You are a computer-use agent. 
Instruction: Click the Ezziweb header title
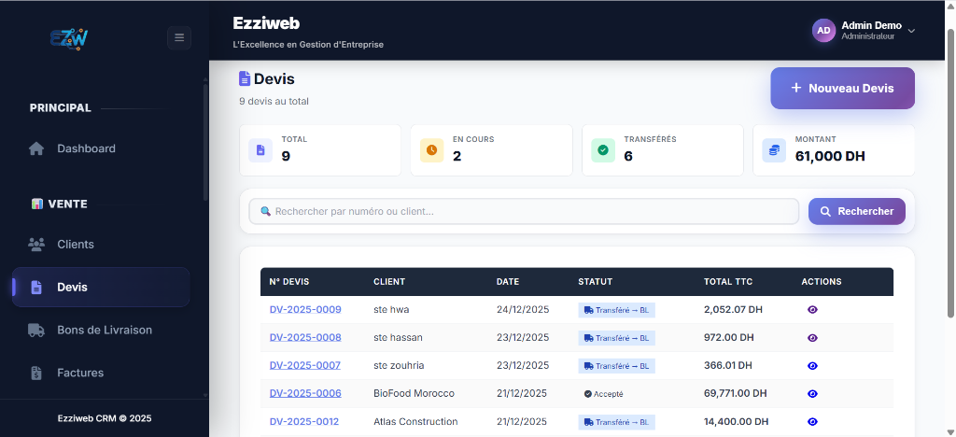click(x=266, y=23)
